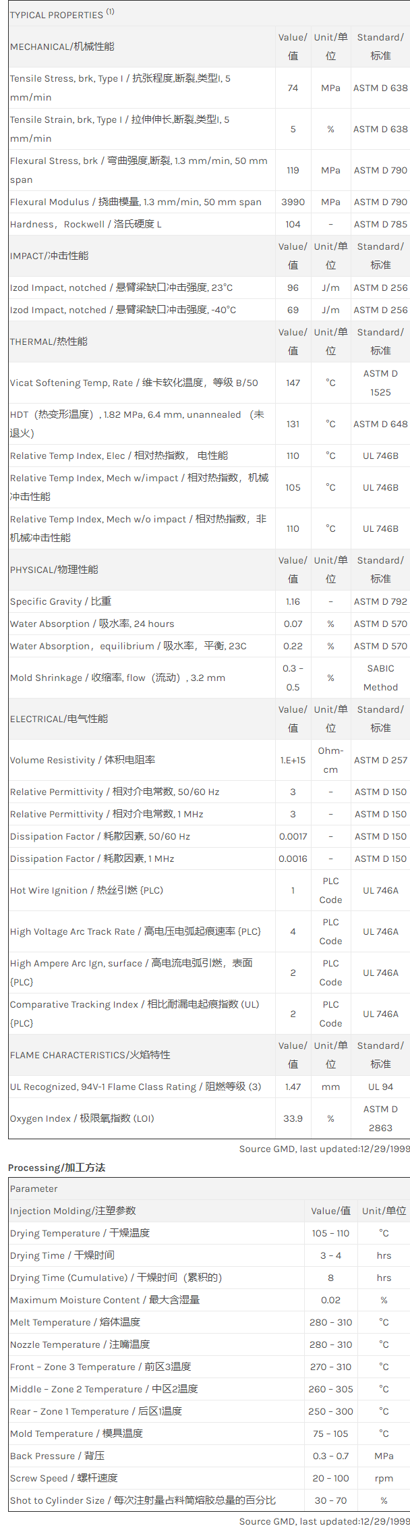Click the Processing/加工方法 heading

57,1168
